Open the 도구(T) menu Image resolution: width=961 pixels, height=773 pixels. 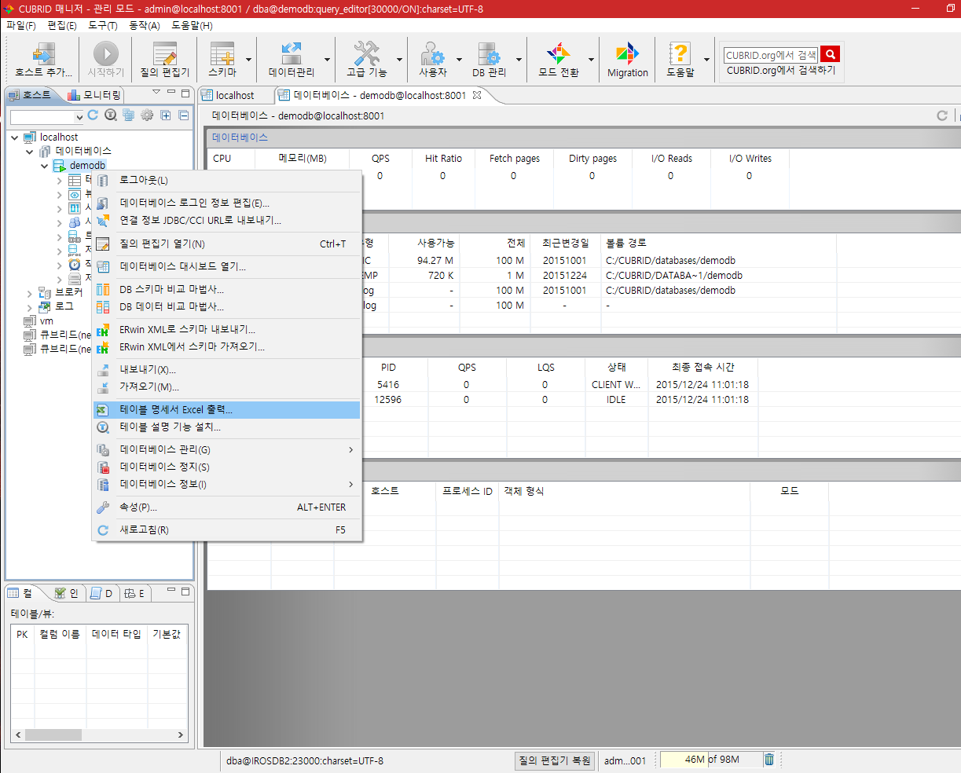point(102,25)
